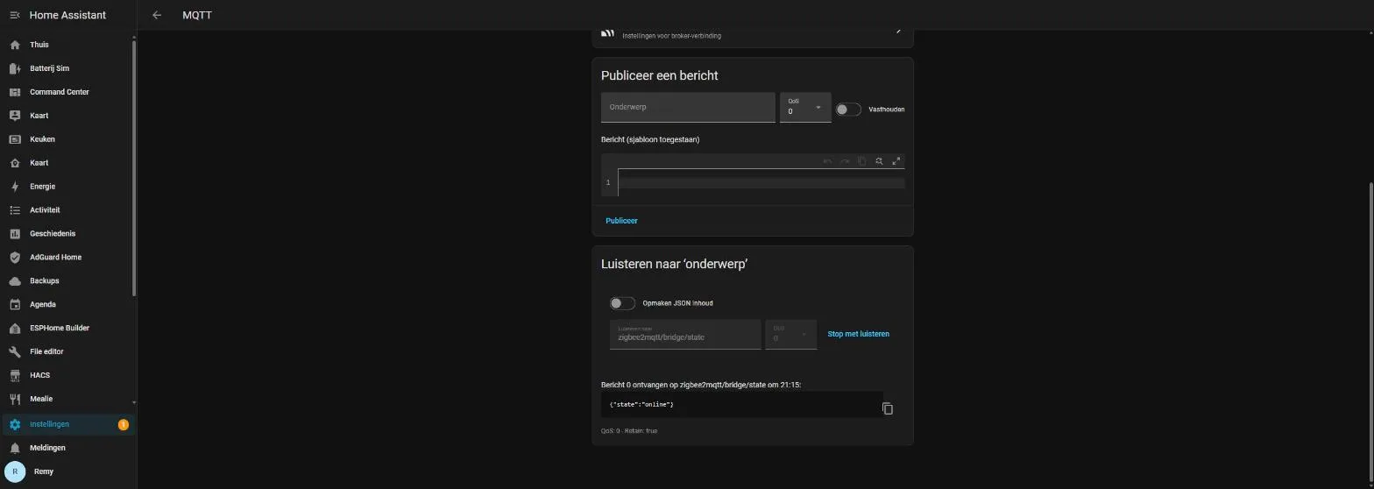Click the zigbee2mqtt/bridge/state listen topic field
This screenshot has height=489, width=1374.
coord(685,334)
